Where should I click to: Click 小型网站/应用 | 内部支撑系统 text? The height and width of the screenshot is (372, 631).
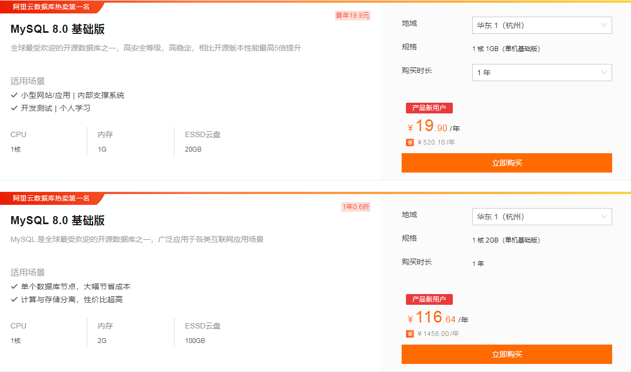[73, 95]
